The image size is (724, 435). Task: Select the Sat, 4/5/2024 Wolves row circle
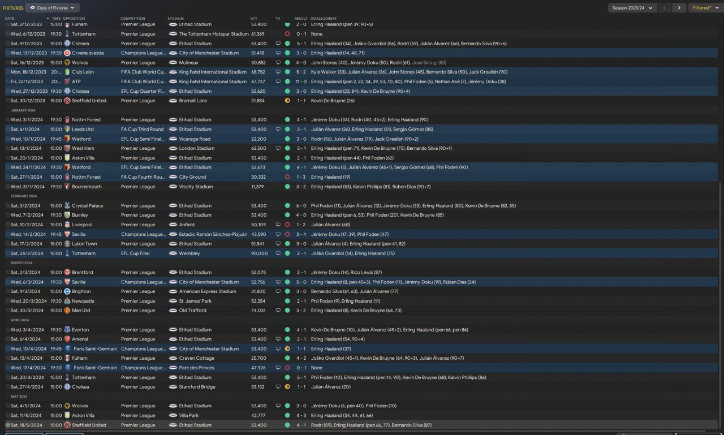[x=7, y=406]
